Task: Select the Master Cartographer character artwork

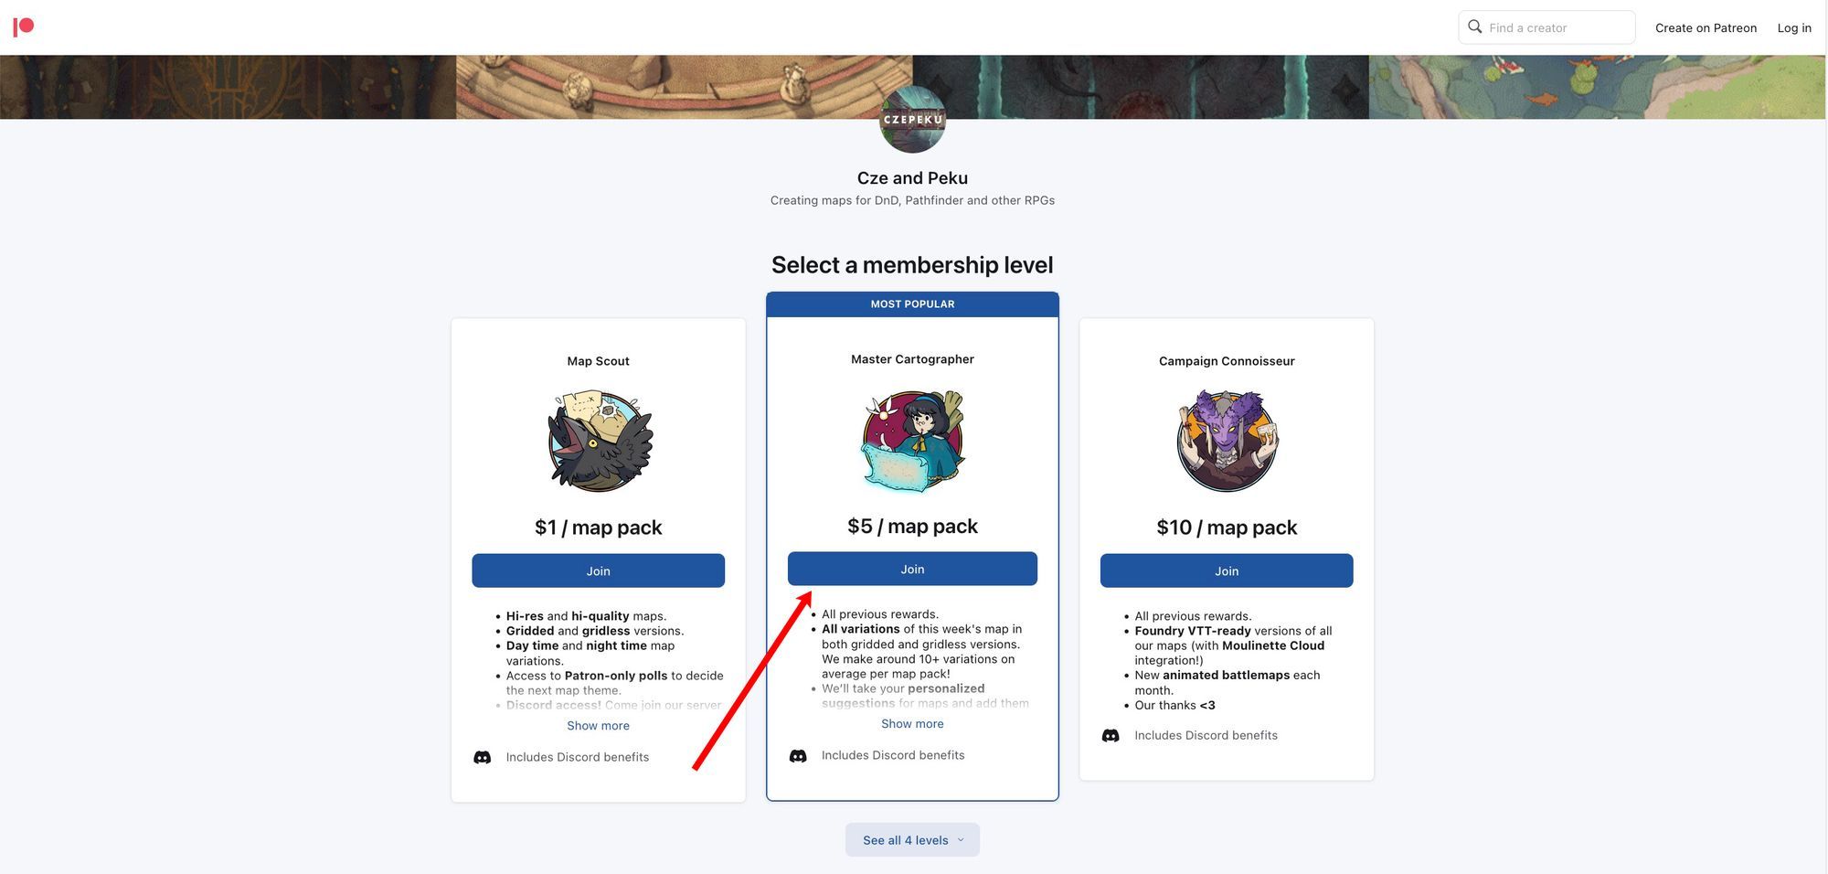Action: point(911,442)
